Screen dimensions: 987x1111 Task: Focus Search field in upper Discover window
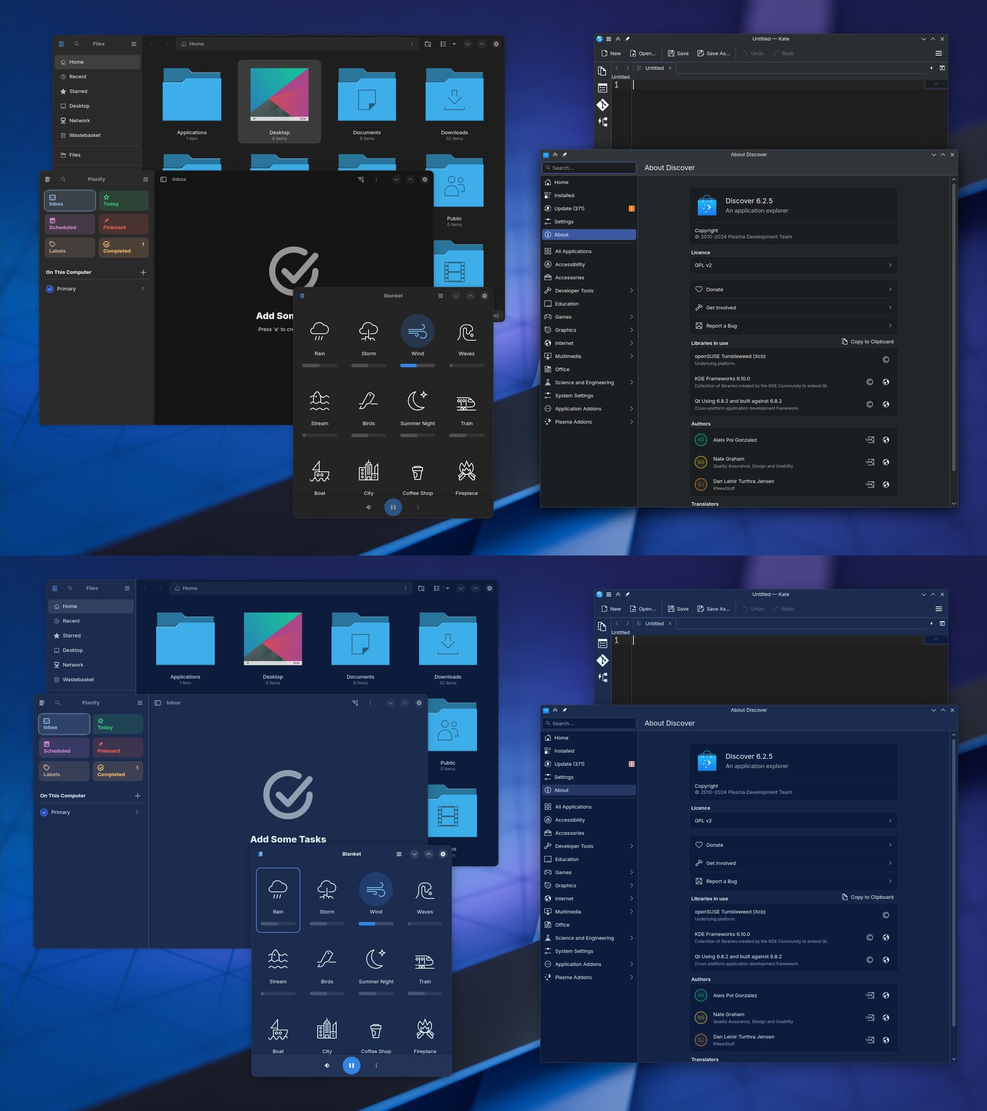click(x=589, y=168)
